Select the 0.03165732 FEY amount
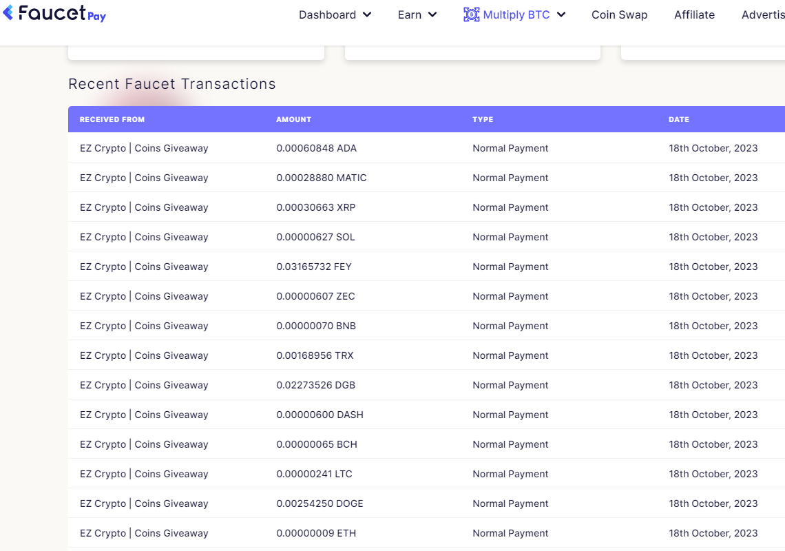Screen dimensions: 785x551 coord(314,267)
